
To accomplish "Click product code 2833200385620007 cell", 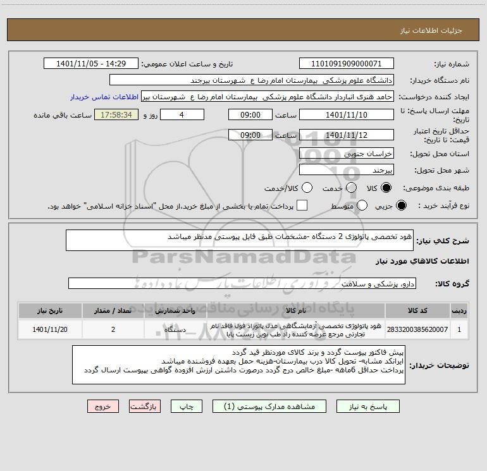I will point(417,329).
